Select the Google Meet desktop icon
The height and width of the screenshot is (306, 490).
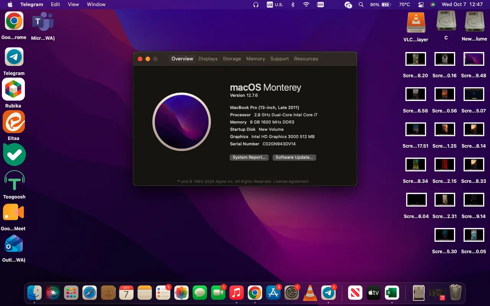13,212
